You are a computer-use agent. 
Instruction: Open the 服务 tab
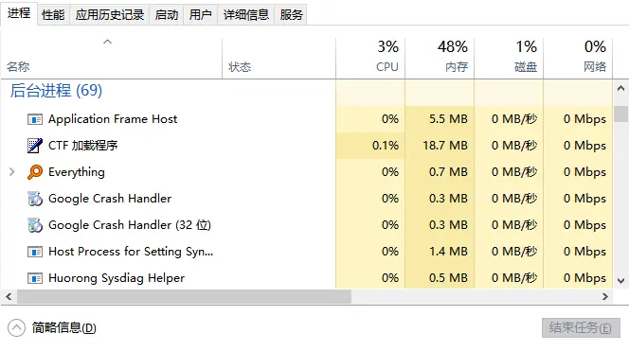pos(291,15)
